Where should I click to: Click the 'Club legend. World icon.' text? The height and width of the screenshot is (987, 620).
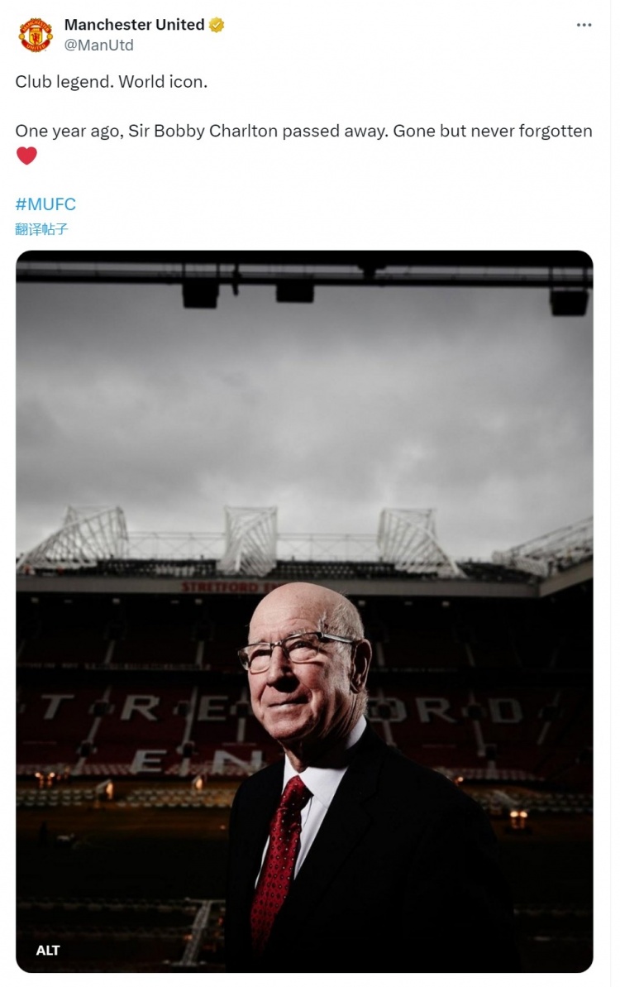(112, 82)
